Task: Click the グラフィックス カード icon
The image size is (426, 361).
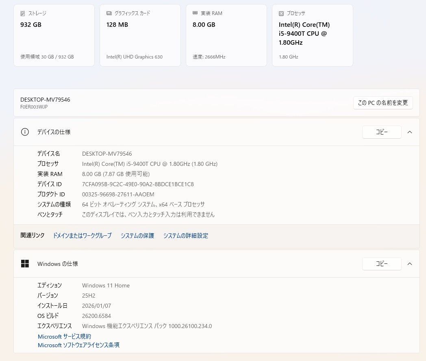Action: (x=108, y=13)
